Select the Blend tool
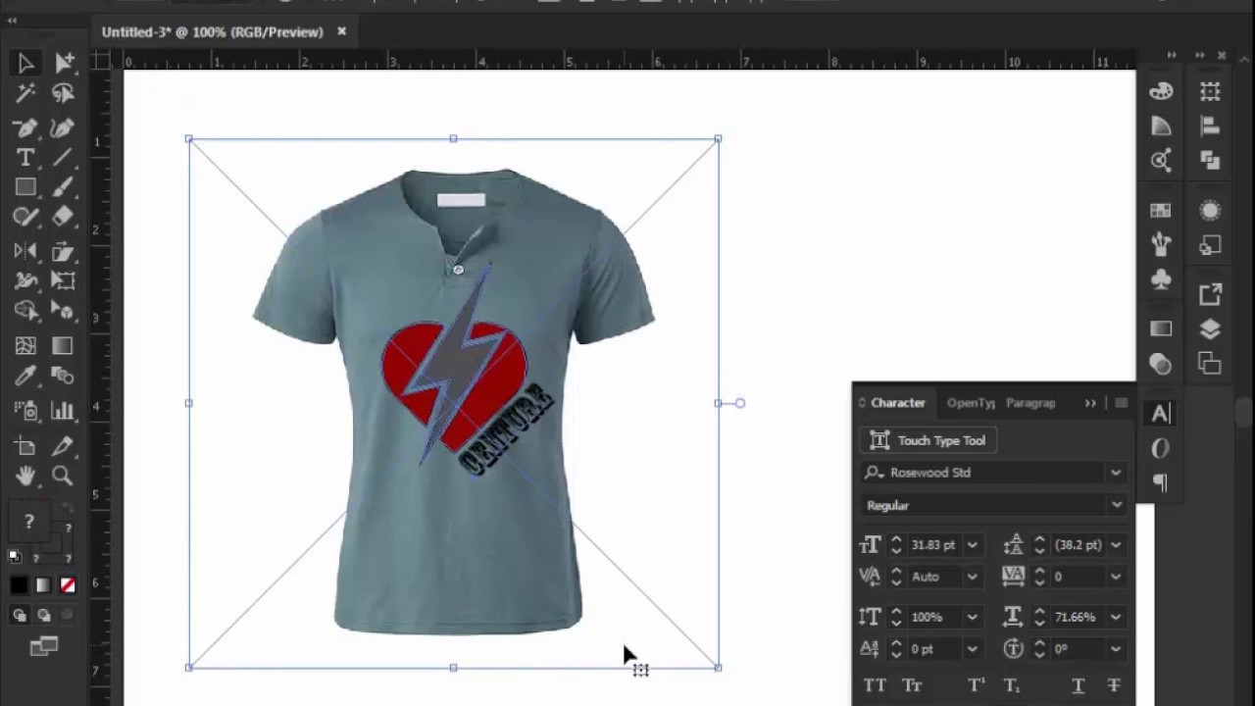 [x=63, y=376]
